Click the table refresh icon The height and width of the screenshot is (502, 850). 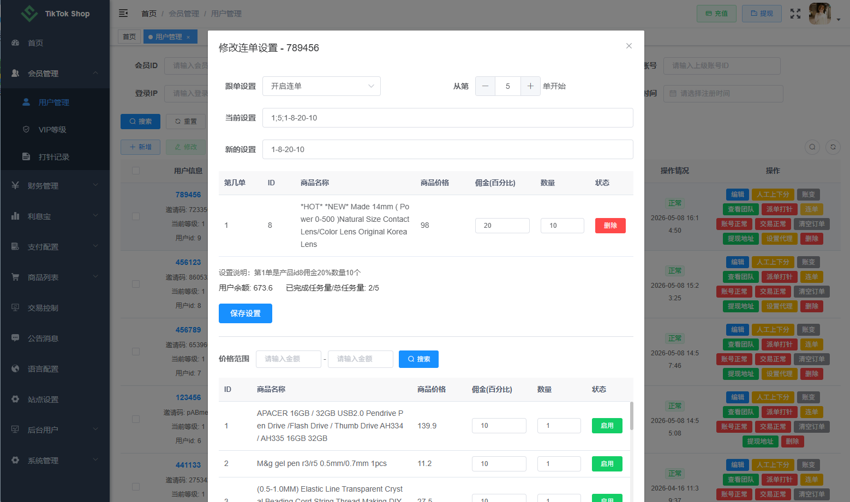[x=833, y=147]
